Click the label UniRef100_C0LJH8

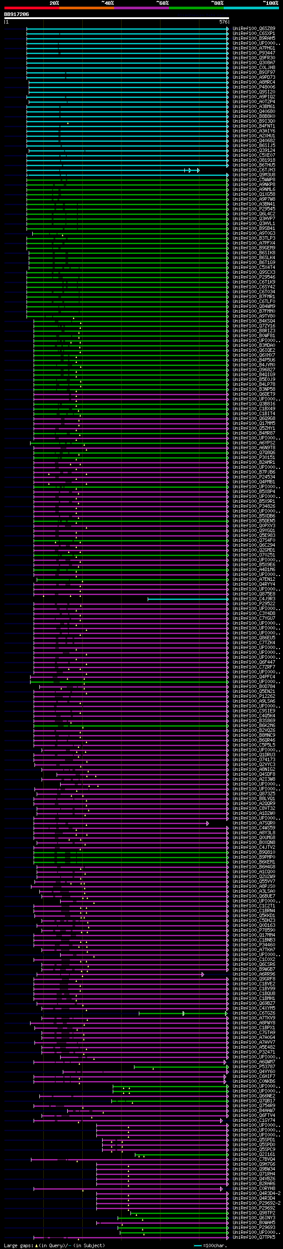[x=254, y=67]
